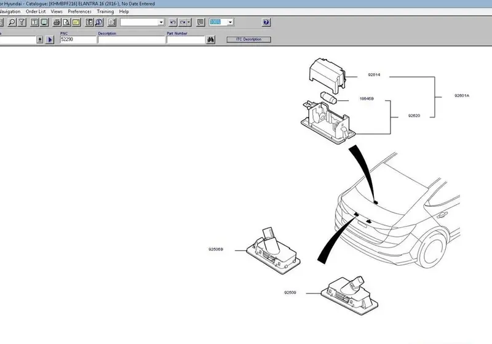Click the printer icon

tap(57, 22)
